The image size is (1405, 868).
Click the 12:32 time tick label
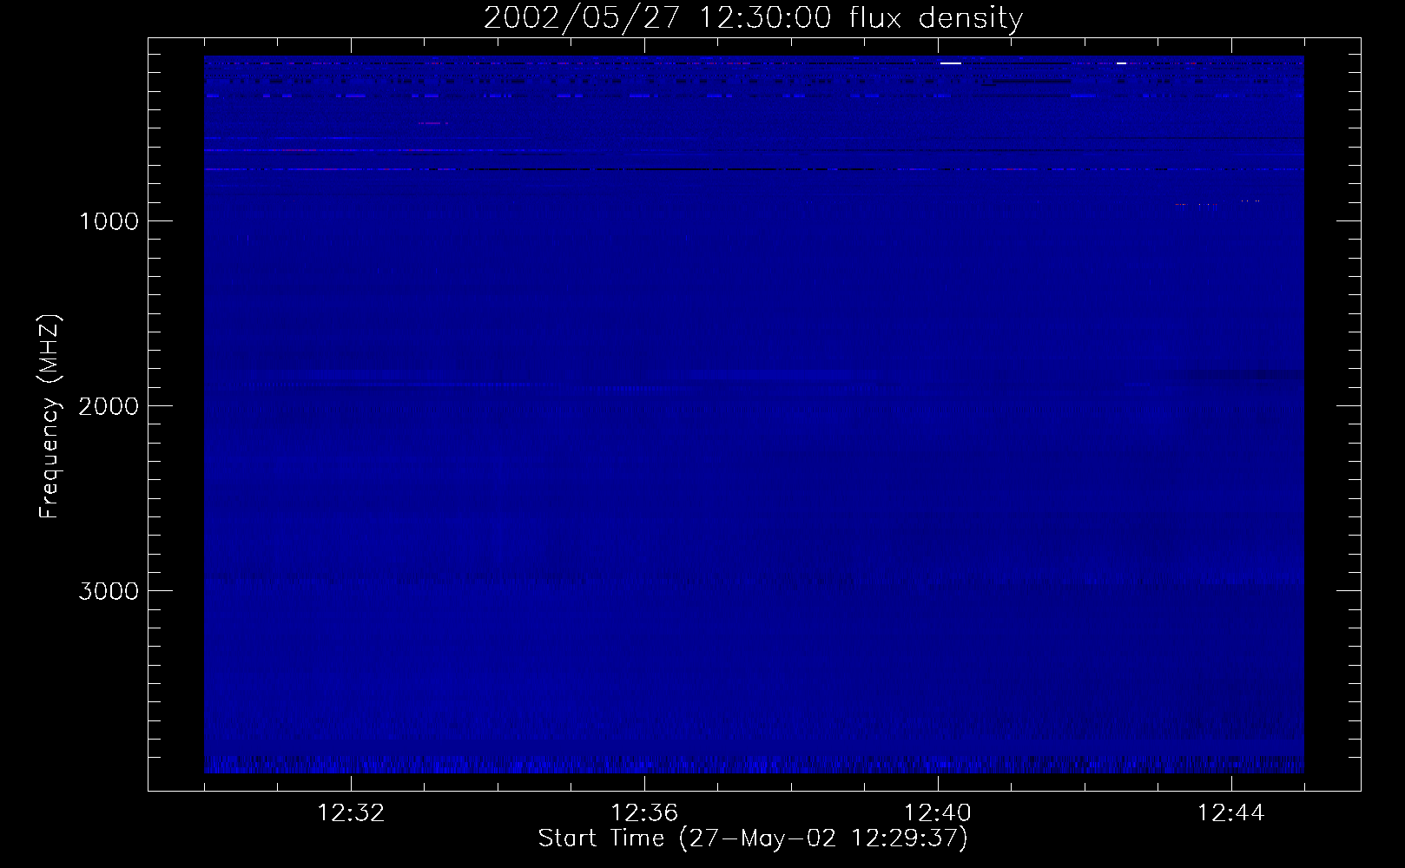coord(351,813)
